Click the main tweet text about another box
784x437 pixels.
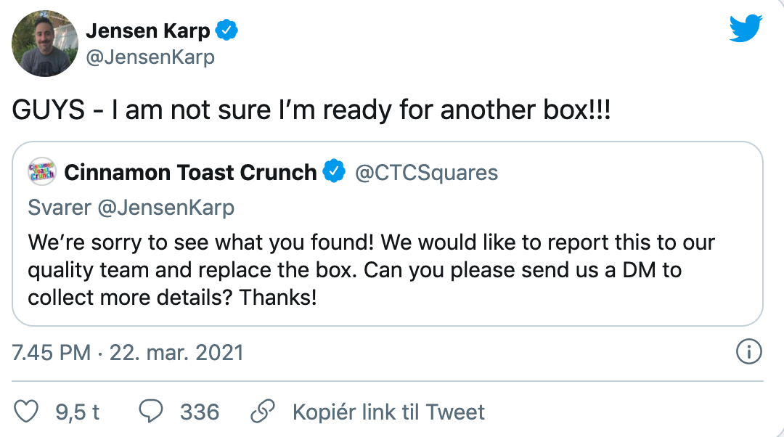[x=312, y=110]
